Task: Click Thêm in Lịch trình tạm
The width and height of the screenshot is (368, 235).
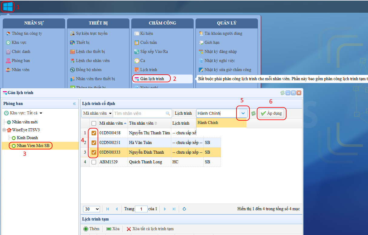Action: click(91, 229)
